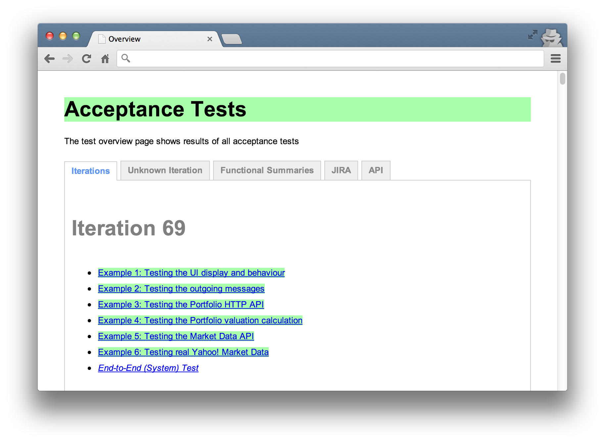Click the forward navigation arrow
Image resolution: width=605 pixels, height=443 pixels.
[x=68, y=59]
